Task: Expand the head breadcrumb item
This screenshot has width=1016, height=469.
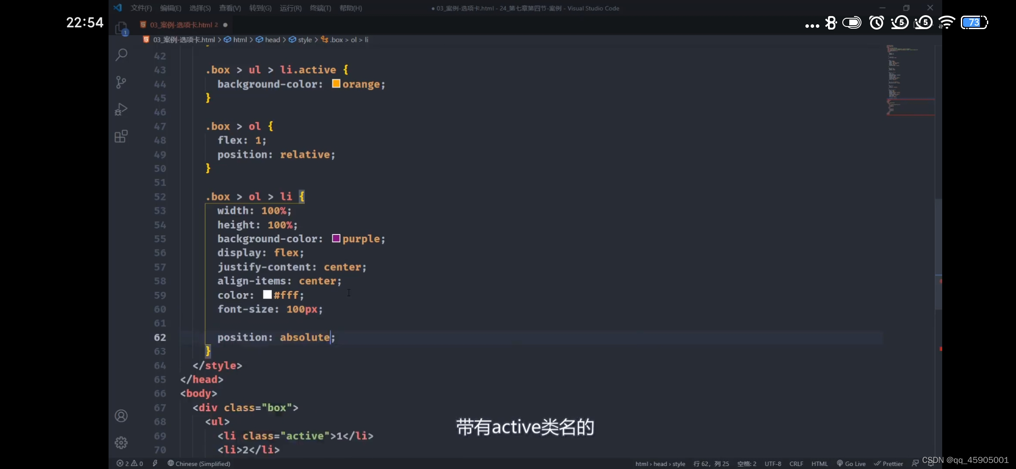Action: 272,40
